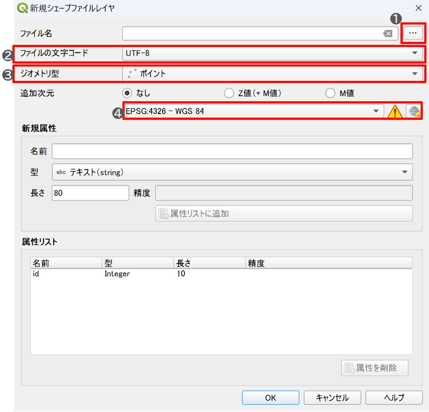Click the 長さ column header
Viewport: 429px width, 412px height.
click(x=210, y=263)
